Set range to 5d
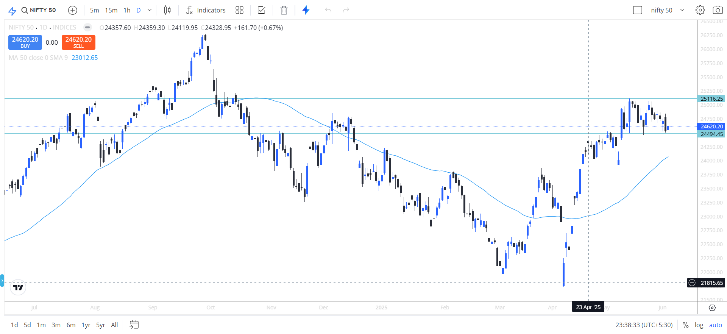Screen dimensions: 727x334 tap(27, 325)
